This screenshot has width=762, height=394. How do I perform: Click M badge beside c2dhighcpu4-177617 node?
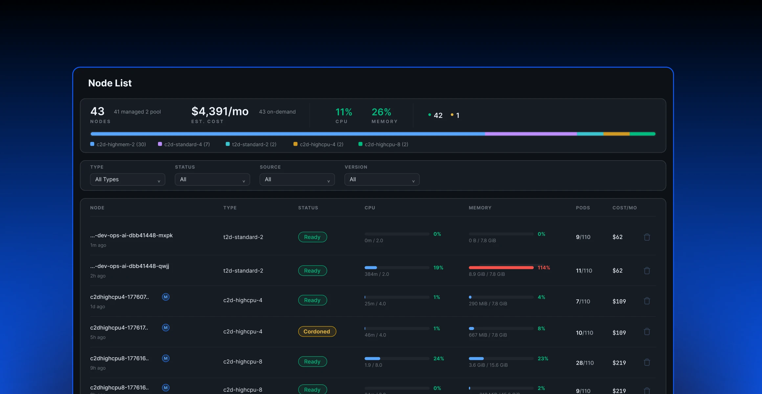pos(166,328)
